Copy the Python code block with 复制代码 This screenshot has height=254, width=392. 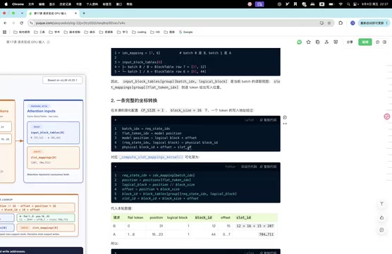coord(268,167)
